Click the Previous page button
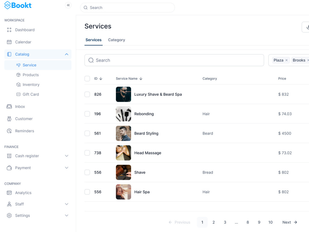The height and width of the screenshot is (232, 309). click(179, 222)
